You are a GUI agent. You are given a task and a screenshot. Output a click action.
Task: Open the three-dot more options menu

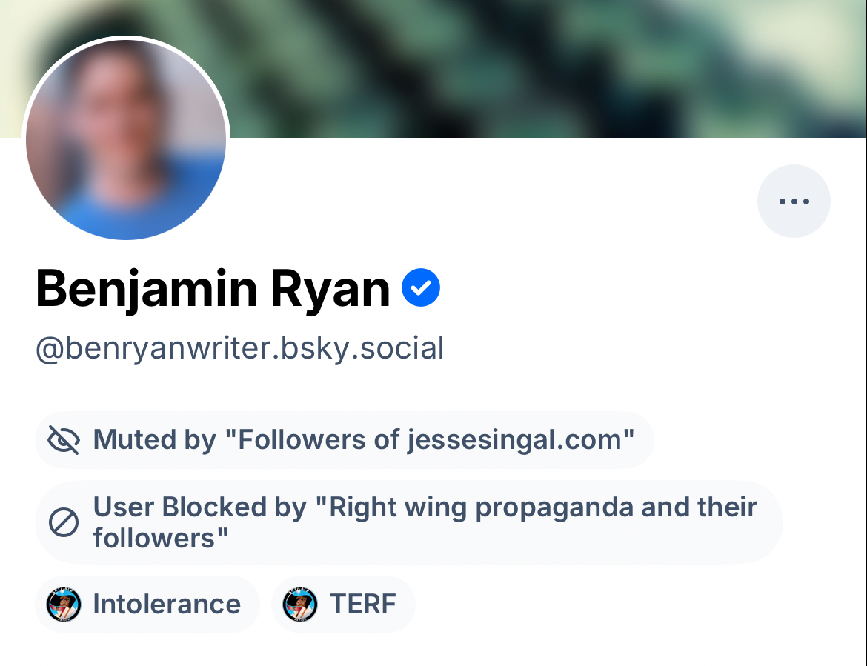click(x=794, y=202)
